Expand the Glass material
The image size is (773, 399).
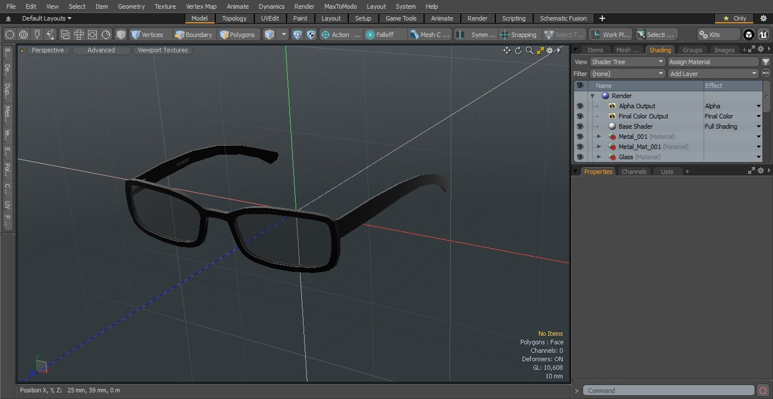599,157
